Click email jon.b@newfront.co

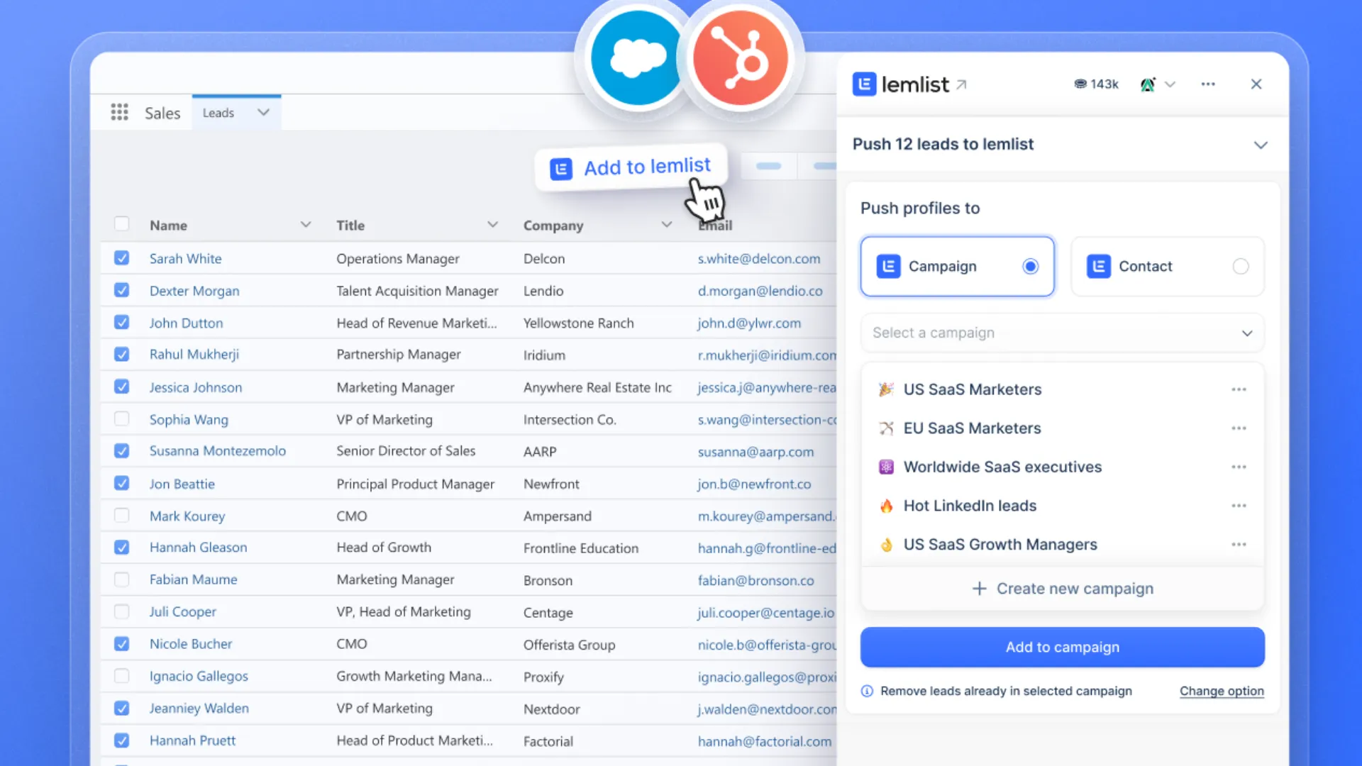(754, 484)
